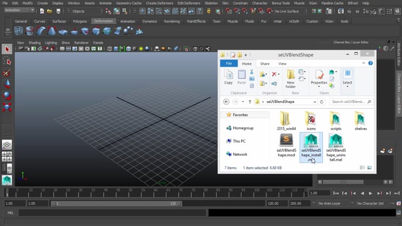Play animation forward
Image resolution: width=402 pixels, height=226 pixels.
click(x=371, y=193)
